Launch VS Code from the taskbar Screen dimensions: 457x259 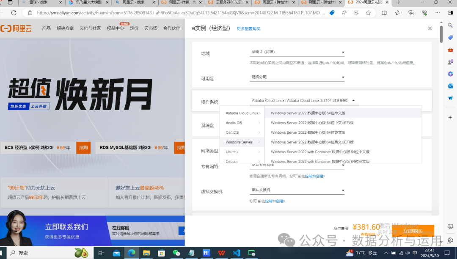point(237,253)
